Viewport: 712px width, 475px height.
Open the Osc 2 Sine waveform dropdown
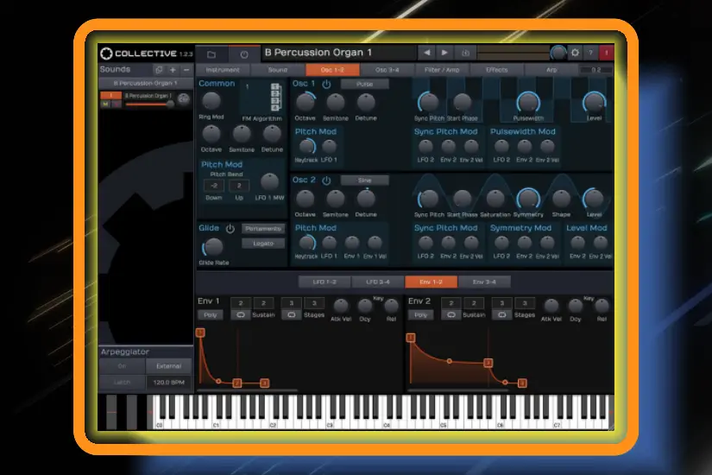[x=364, y=180]
